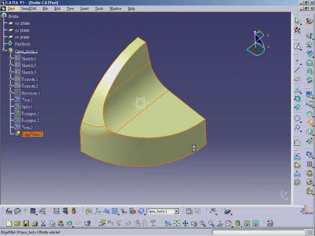The height and width of the screenshot is (236, 315).
Task: Click the Update spiral icon
Action: pyautogui.click(x=89, y=211)
